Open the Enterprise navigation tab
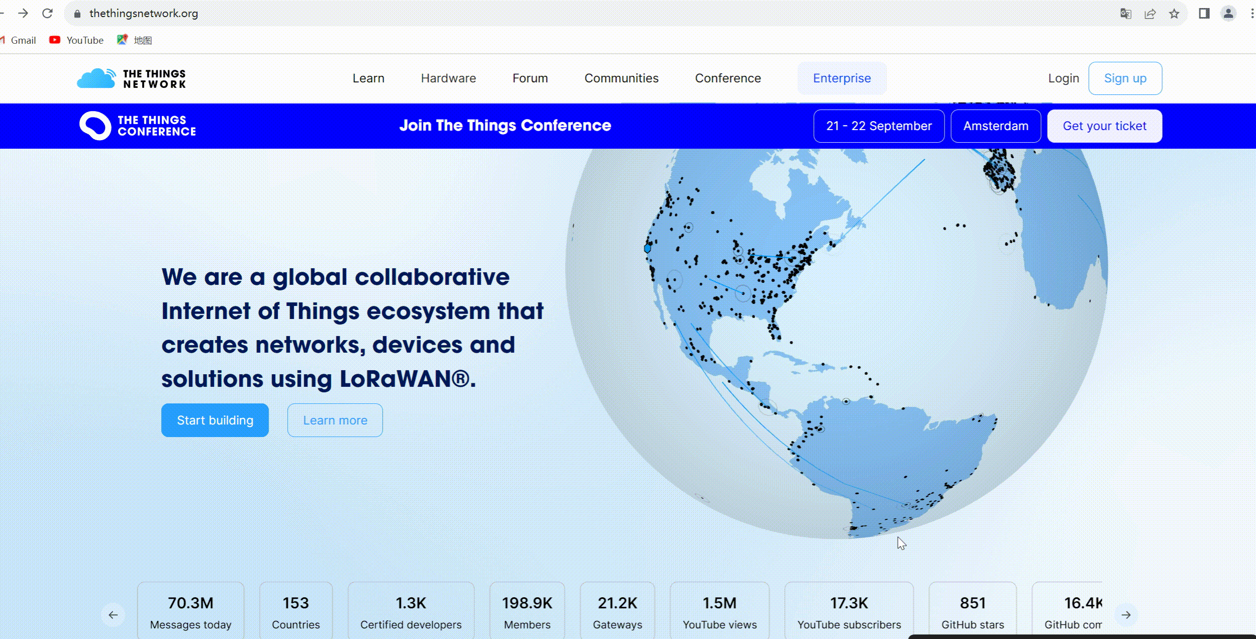Image resolution: width=1256 pixels, height=639 pixels. pos(842,78)
